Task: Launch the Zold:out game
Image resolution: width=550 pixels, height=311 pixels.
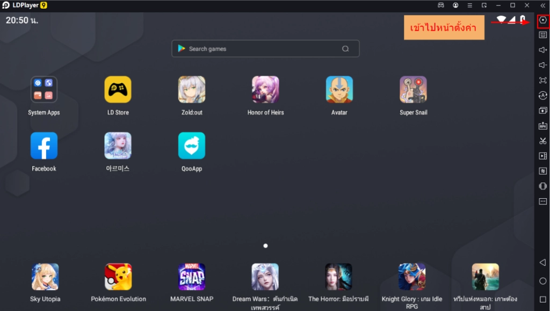Action: (192, 89)
